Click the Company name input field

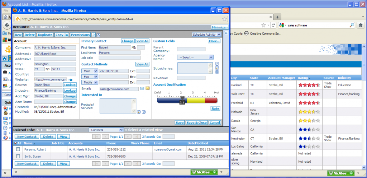[x=55, y=47]
